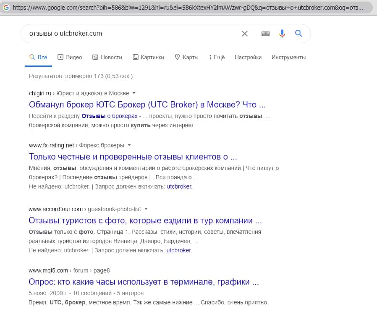Expand dropdown arrow next to accordtour.com result
The image size is (377, 309).
tap(146, 209)
